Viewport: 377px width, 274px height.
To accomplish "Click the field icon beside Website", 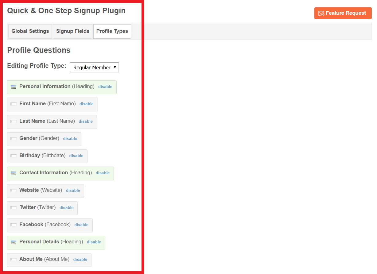I will 13,191.
